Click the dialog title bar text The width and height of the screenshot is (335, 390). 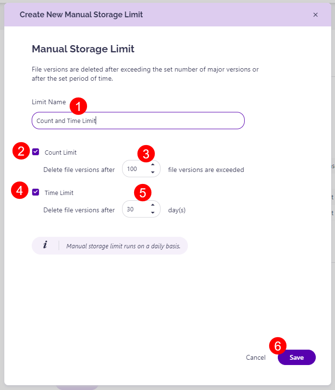[81, 15]
